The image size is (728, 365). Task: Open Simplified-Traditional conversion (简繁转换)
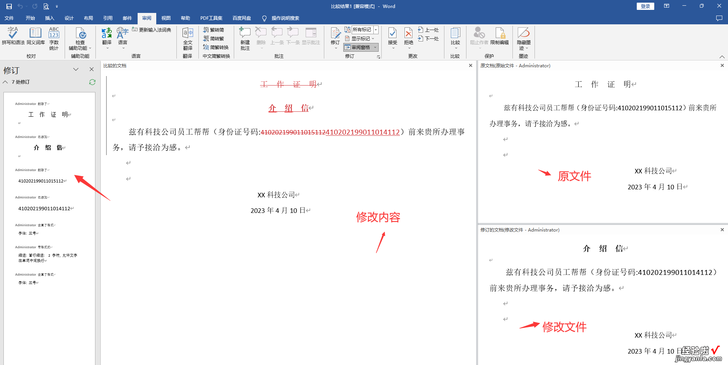coord(216,47)
